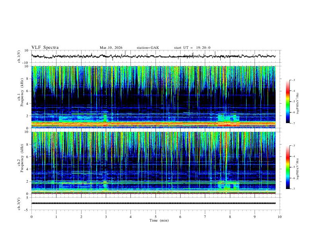
Task: Click the ch.2 PSD color scale bar
Action: tap(288, 167)
